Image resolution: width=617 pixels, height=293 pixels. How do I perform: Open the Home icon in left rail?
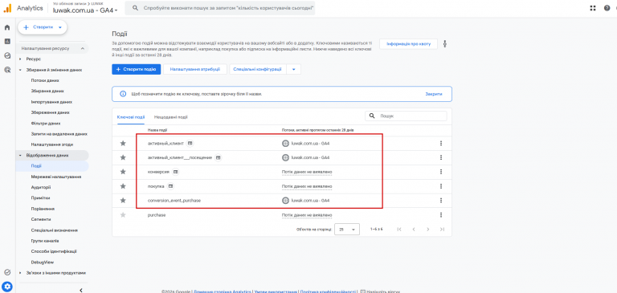coord(7,27)
